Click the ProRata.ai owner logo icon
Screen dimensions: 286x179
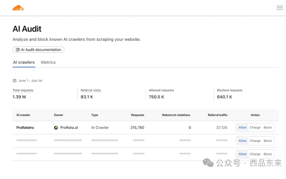click(x=56, y=127)
